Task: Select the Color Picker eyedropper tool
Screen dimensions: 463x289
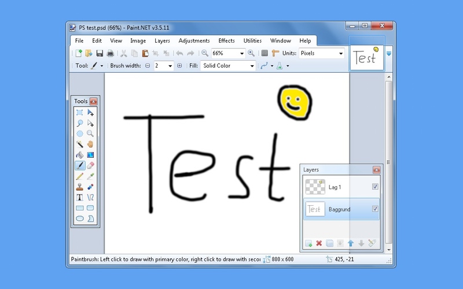Action: point(90,176)
